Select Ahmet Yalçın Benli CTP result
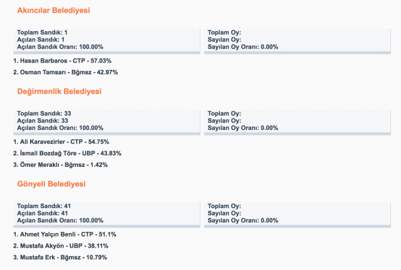 pos(65,234)
